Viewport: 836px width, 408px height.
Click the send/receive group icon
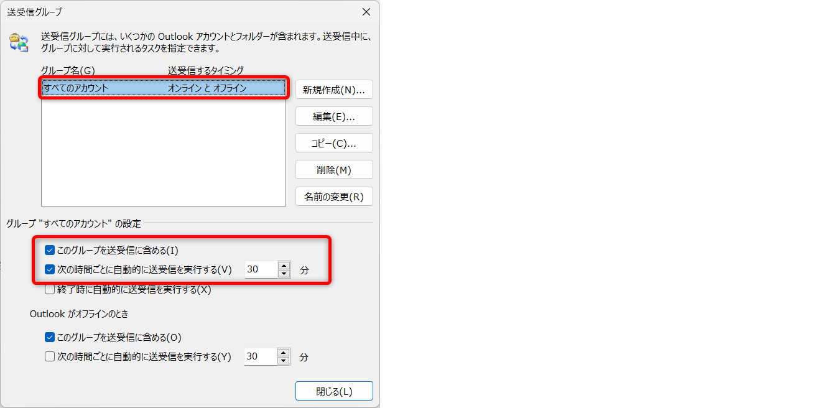[19, 42]
